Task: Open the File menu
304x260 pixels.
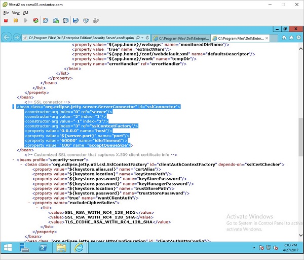Action: coord(6,12)
